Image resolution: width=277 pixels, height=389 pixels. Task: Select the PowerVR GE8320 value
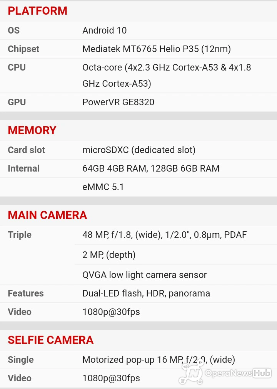[x=118, y=102]
